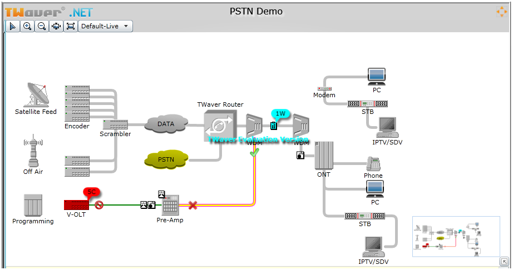Click the pink-yellow link to WDM

254,183
